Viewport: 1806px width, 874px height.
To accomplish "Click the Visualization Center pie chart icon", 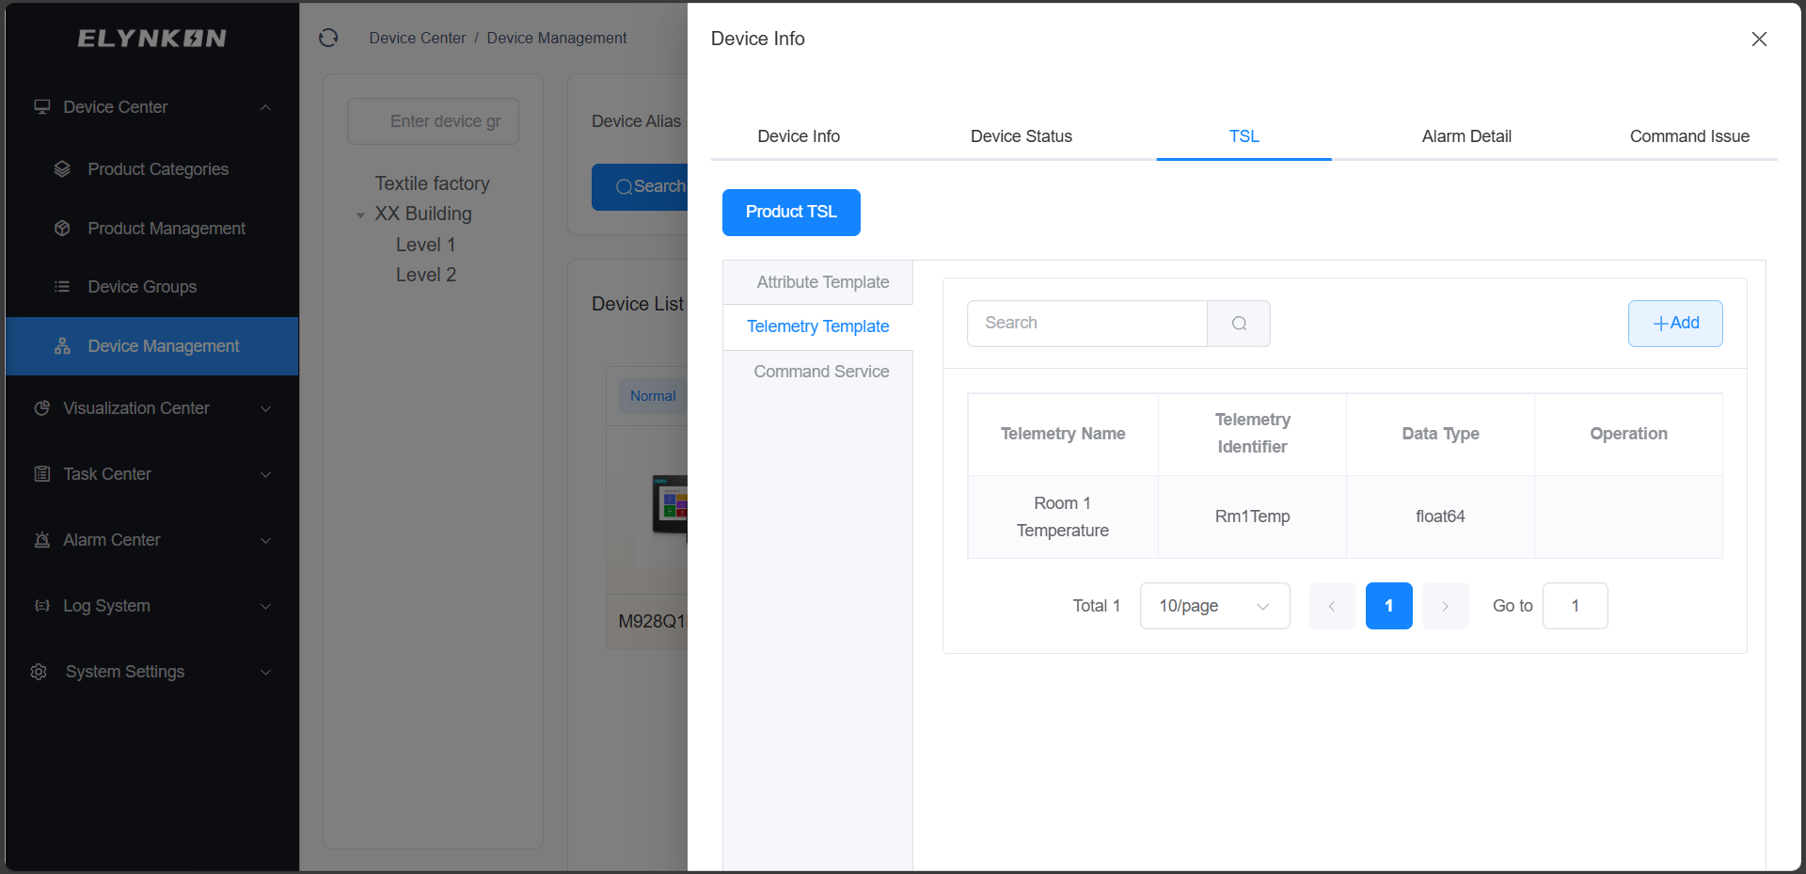I will [x=42, y=407].
